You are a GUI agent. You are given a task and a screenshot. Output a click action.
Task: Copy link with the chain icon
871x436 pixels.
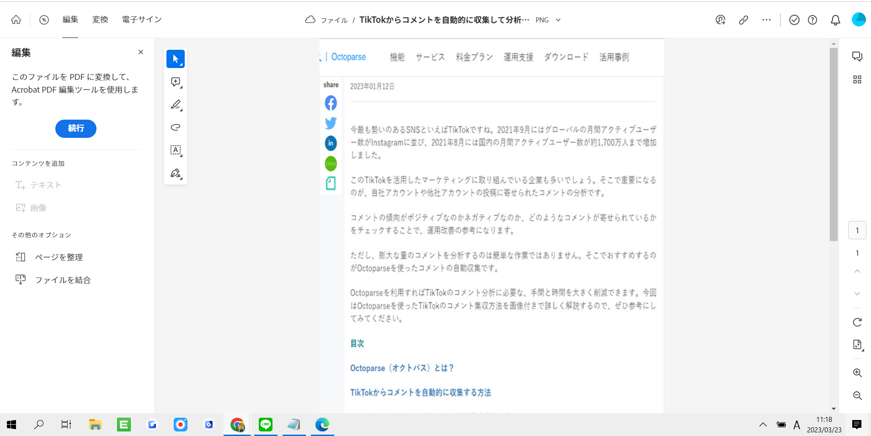pos(743,20)
